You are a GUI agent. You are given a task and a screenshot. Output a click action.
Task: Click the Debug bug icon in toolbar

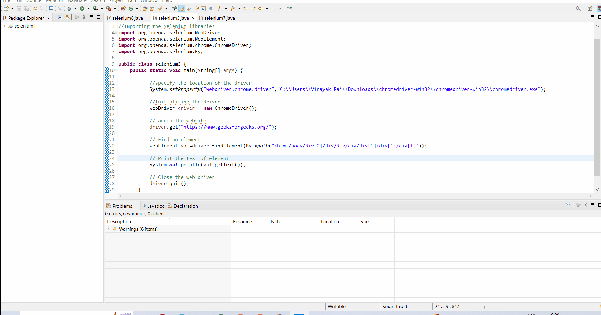(69, 8)
